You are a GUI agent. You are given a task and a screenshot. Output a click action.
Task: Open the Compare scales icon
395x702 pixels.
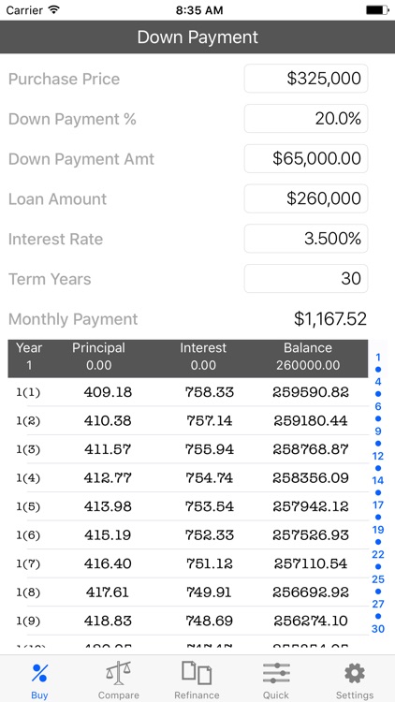(x=119, y=673)
